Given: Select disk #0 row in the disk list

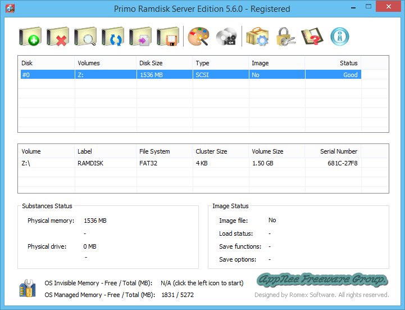Looking at the screenshot, I should (190, 75).
